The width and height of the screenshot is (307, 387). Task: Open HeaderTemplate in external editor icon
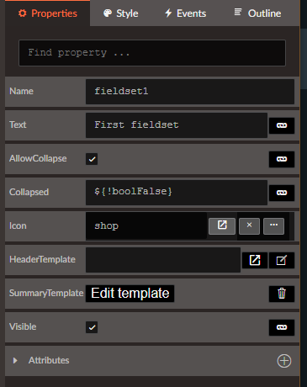click(255, 260)
